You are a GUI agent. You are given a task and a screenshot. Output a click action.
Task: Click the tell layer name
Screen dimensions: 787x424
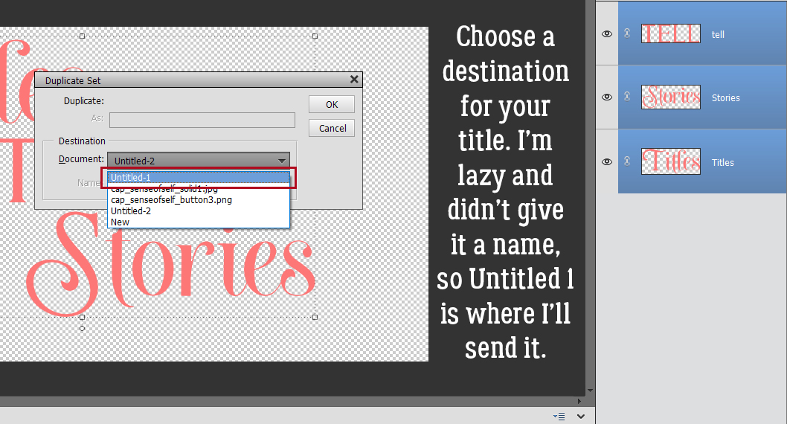pos(718,35)
